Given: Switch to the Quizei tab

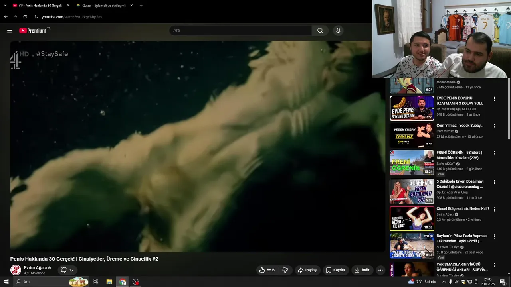Looking at the screenshot, I should [x=105, y=6].
